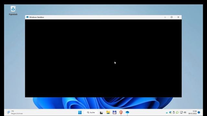Open the Recycle Bin desktop icon
The width and height of the screenshot is (207, 116).
13,10
